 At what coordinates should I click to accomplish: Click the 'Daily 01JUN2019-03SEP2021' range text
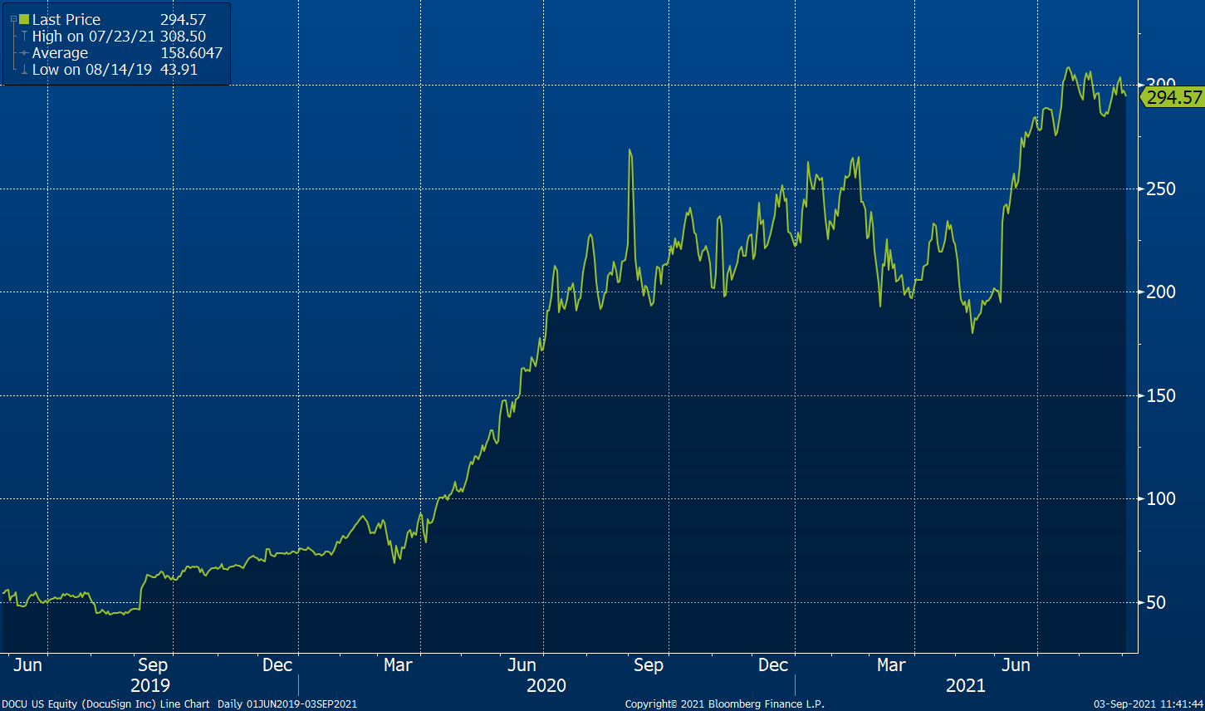coord(287,704)
